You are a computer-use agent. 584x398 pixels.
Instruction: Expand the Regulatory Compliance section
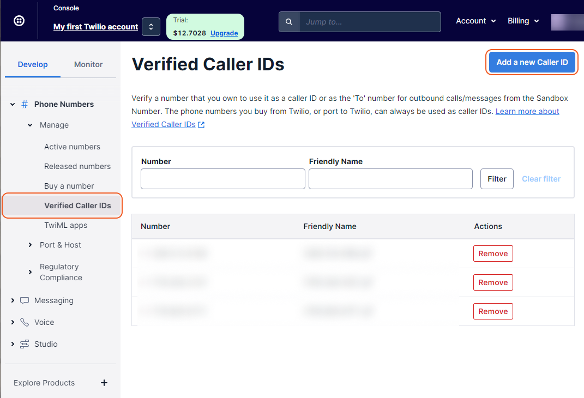pyautogui.click(x=31, y=272)
